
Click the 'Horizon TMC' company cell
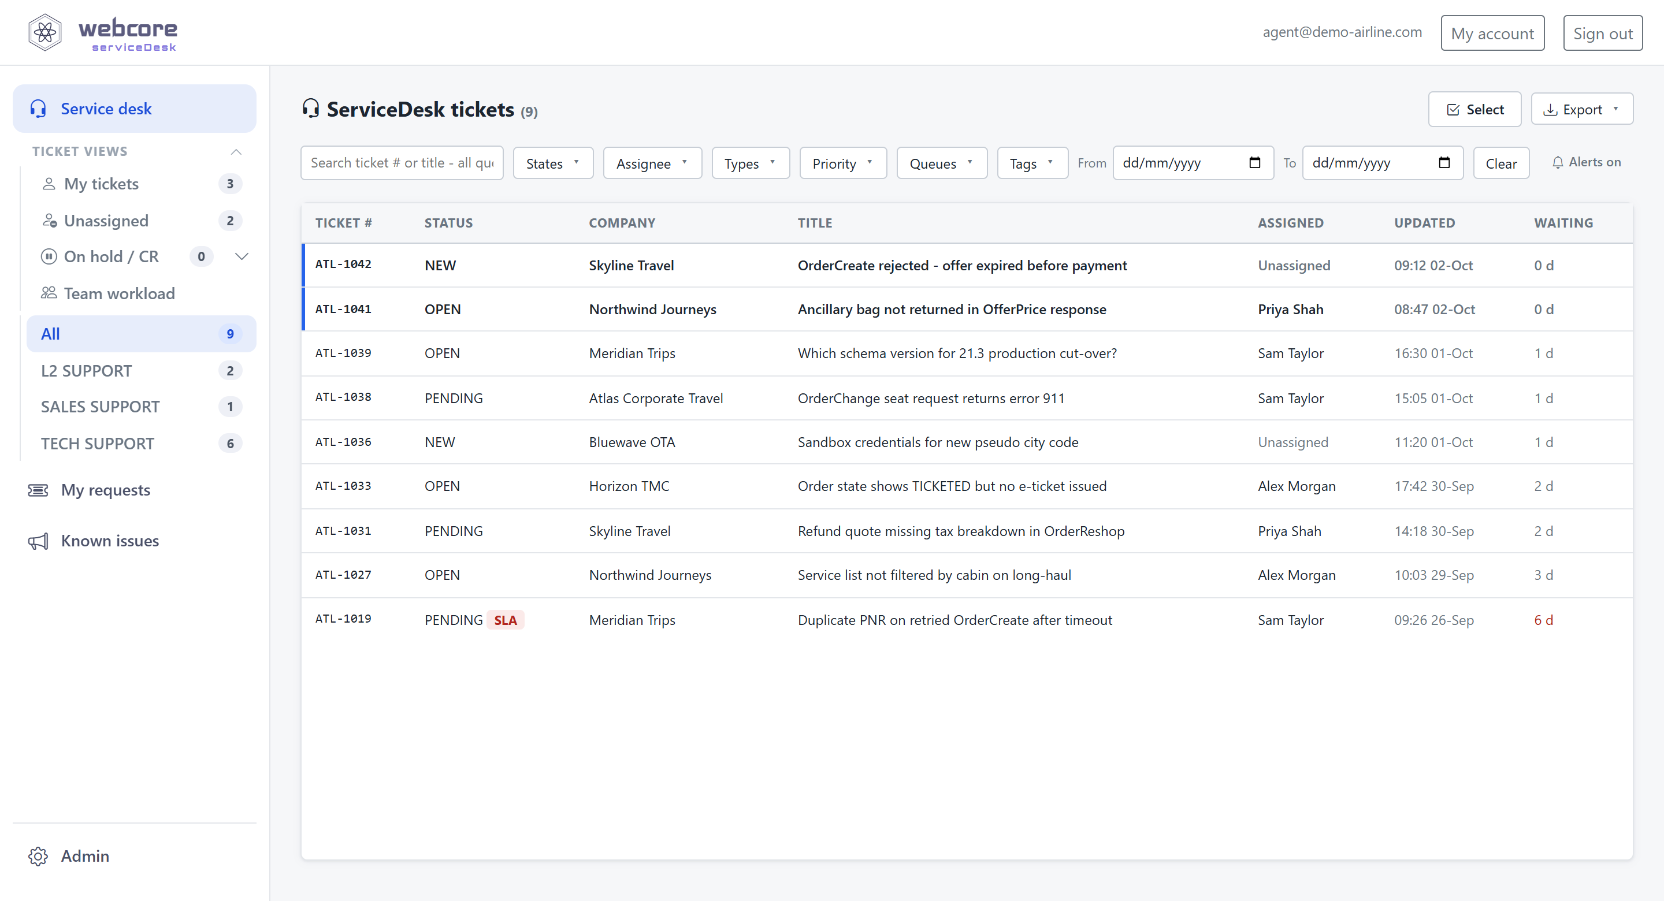(x=629, y=486)
